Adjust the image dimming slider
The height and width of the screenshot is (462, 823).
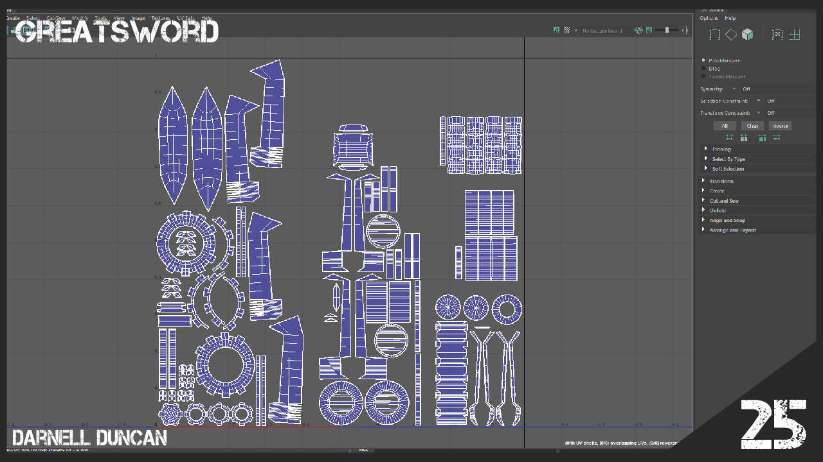point(667,30)
